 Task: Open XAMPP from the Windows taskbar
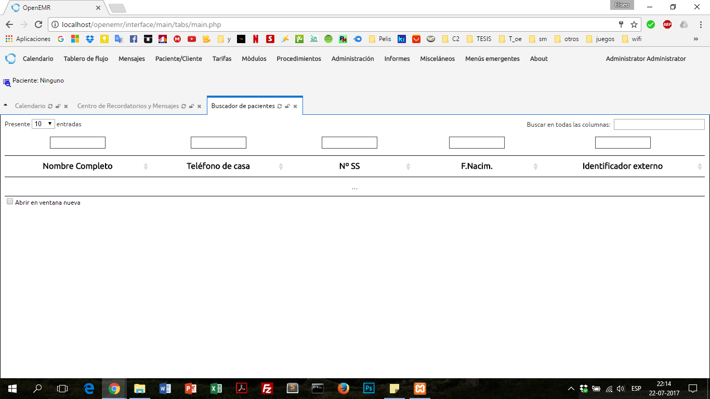point(420,388)
